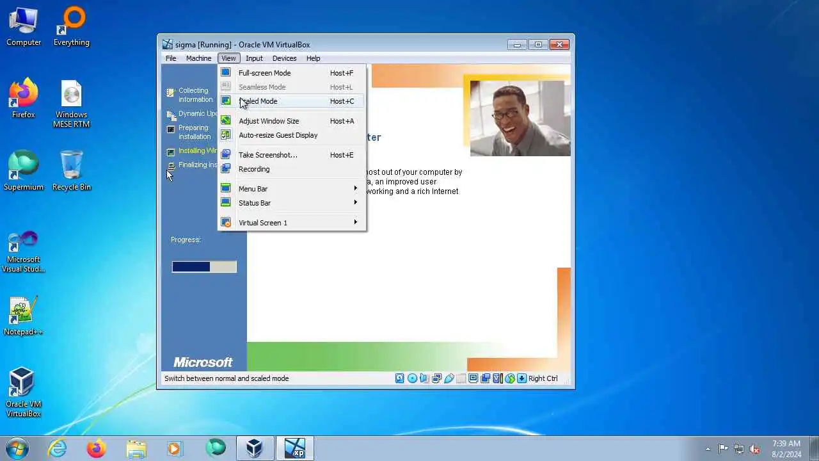
Task: Select the Microsoft Visual Studio shortcut
Action: coord(24,252)
